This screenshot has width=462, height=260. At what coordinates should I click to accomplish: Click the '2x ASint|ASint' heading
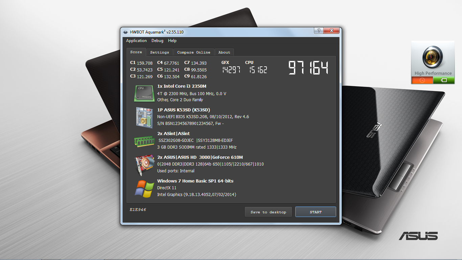(174, 134)
